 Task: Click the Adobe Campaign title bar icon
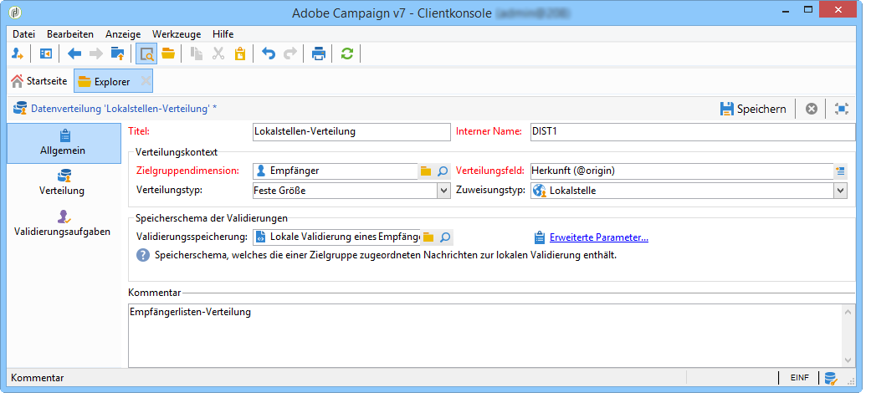[x=16, y=13]
